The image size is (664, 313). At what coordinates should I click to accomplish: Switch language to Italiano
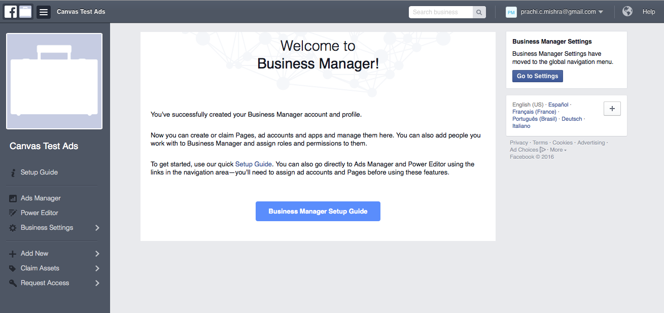pyautogui.click(x=521, y=126)
